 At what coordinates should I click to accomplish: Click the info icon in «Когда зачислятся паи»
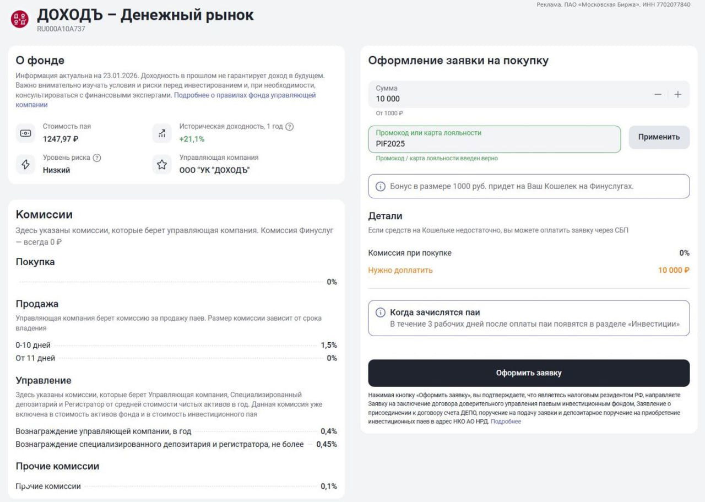tap(379, 312)
